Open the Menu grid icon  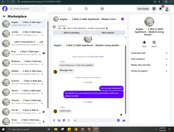(x=154, y=9)
